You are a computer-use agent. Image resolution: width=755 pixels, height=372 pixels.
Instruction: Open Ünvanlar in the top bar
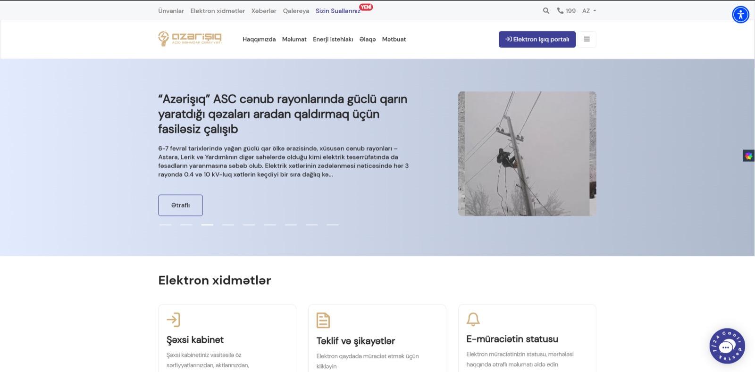coord(171,11)
